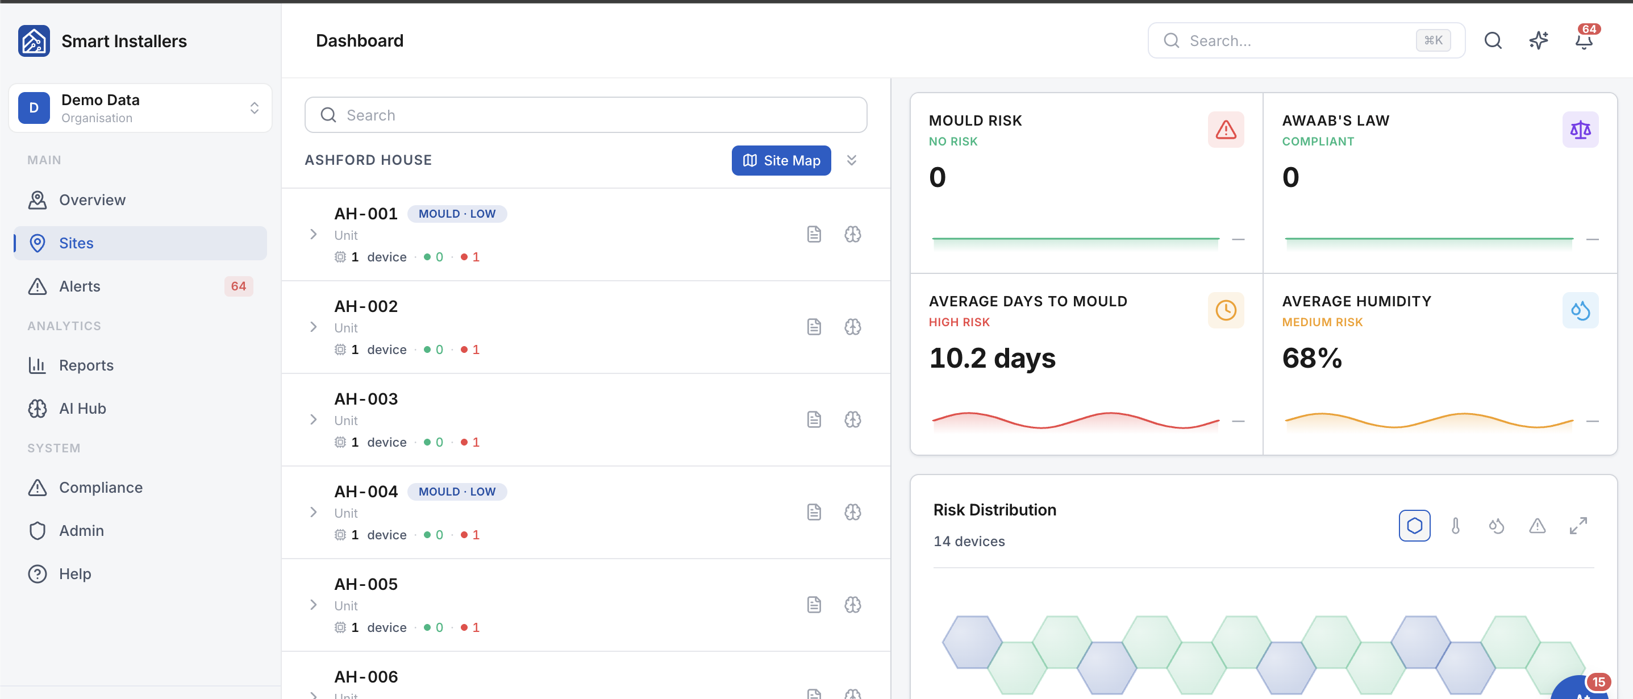This screenshot has height=699, width=1633.
Task: Open AI insights for AH-003
Action: tap(853, 419)
